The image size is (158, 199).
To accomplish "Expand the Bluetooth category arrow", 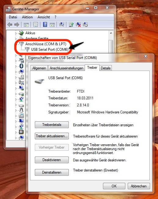I will pos(16,66).
